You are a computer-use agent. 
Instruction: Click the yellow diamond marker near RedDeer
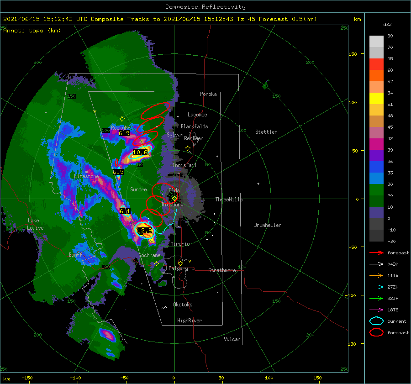point(188,148)
